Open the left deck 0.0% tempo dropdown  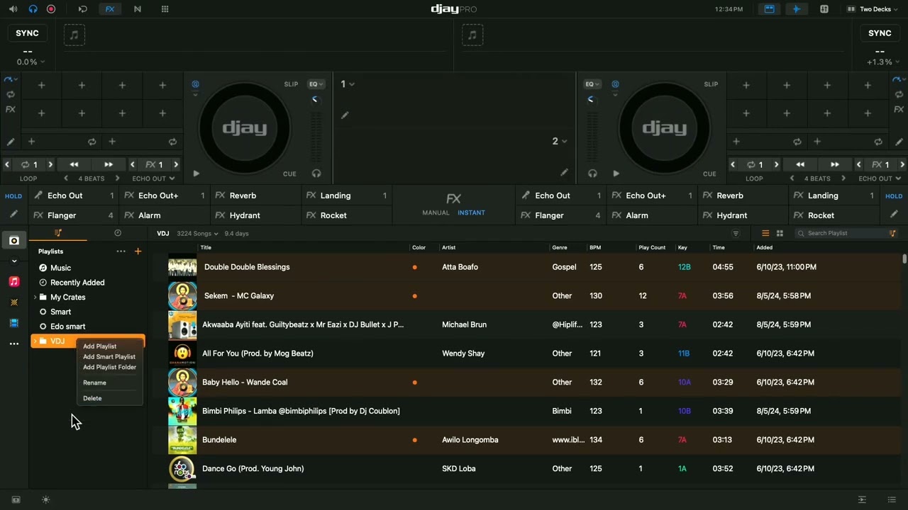[31, 62]
